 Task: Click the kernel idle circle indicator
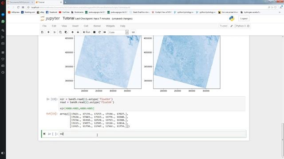pos(248,26)
